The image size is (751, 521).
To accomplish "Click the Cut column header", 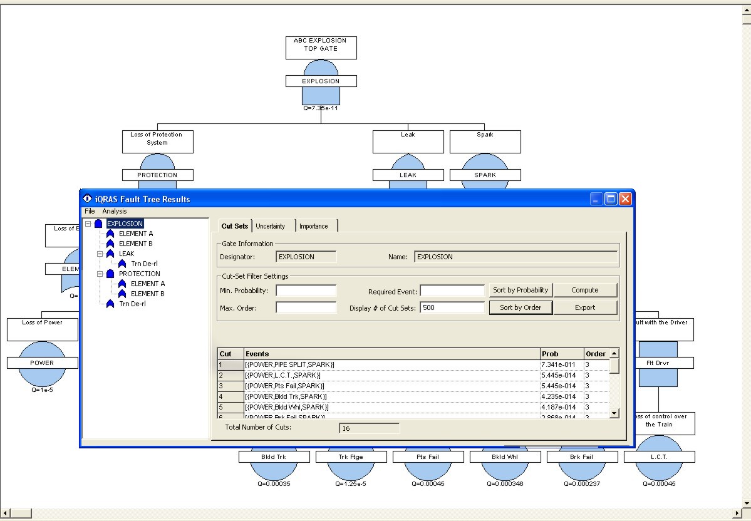I will tap(230, 354).
